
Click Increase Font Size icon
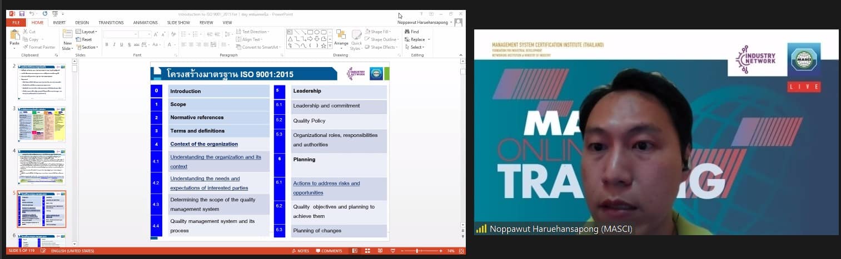155,34
